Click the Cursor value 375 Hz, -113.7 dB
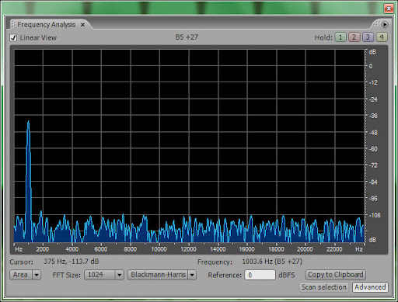Viewport: 398px width, 302px height. (72, 262)
